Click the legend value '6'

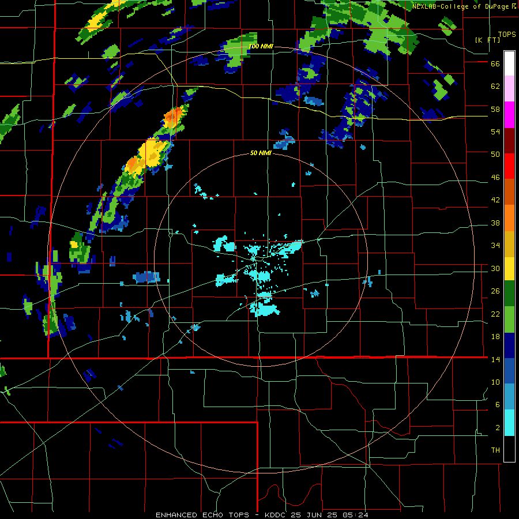tap(498, 404)
